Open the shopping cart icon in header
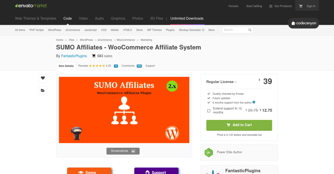This screenshot has width=334, height=174. (x=300, y=6)
